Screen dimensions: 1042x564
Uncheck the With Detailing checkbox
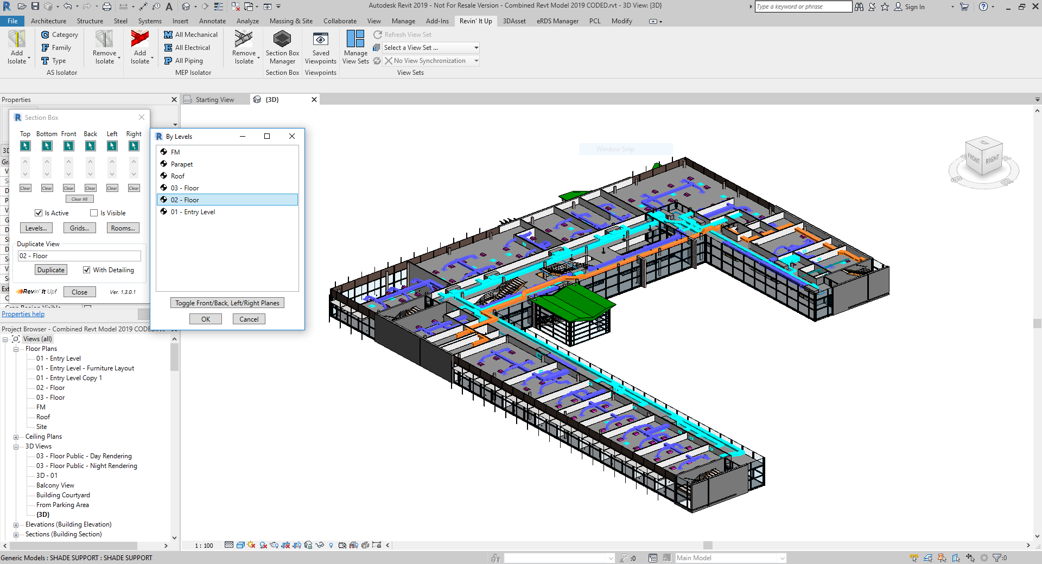tap(87, 270)
